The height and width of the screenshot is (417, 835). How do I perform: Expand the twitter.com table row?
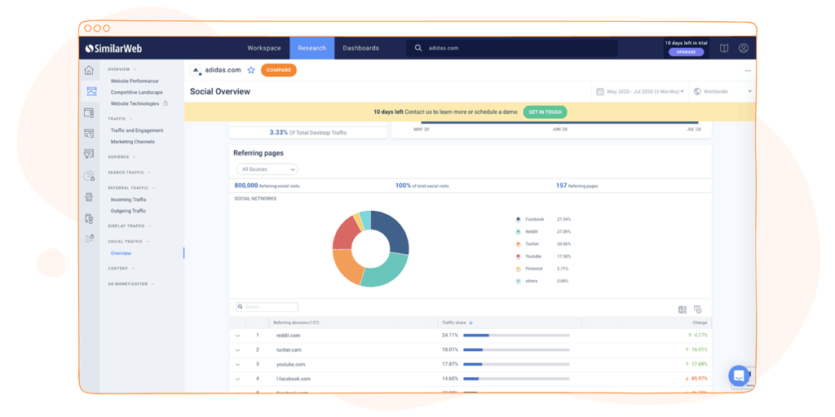point(237,350)
